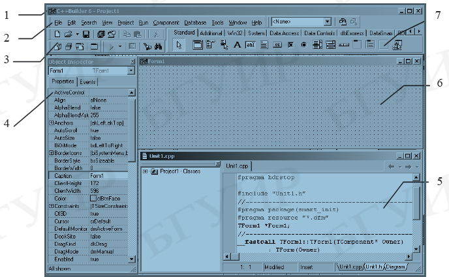Click the View Unit toolbar icon
This screenshot has height=277, width=449.
57,46
